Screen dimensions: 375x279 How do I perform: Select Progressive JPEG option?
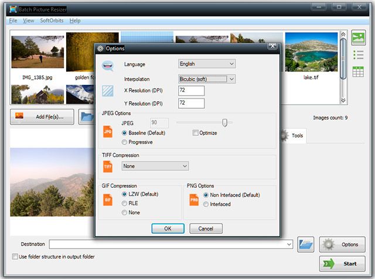[124, 142]
